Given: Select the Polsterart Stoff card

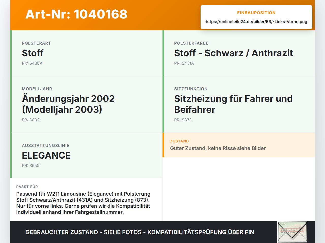Looking at the screenshot, I should (86, 53).
